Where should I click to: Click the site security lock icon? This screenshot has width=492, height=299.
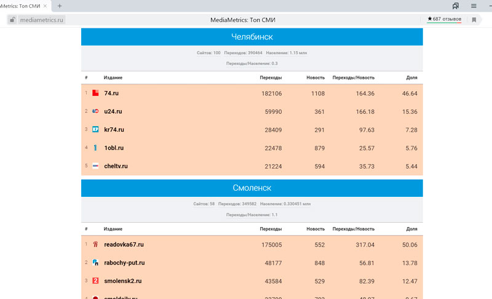click(x=12, y=20)
